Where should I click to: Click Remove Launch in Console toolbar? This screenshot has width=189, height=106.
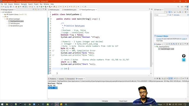[x=157, y=79]
